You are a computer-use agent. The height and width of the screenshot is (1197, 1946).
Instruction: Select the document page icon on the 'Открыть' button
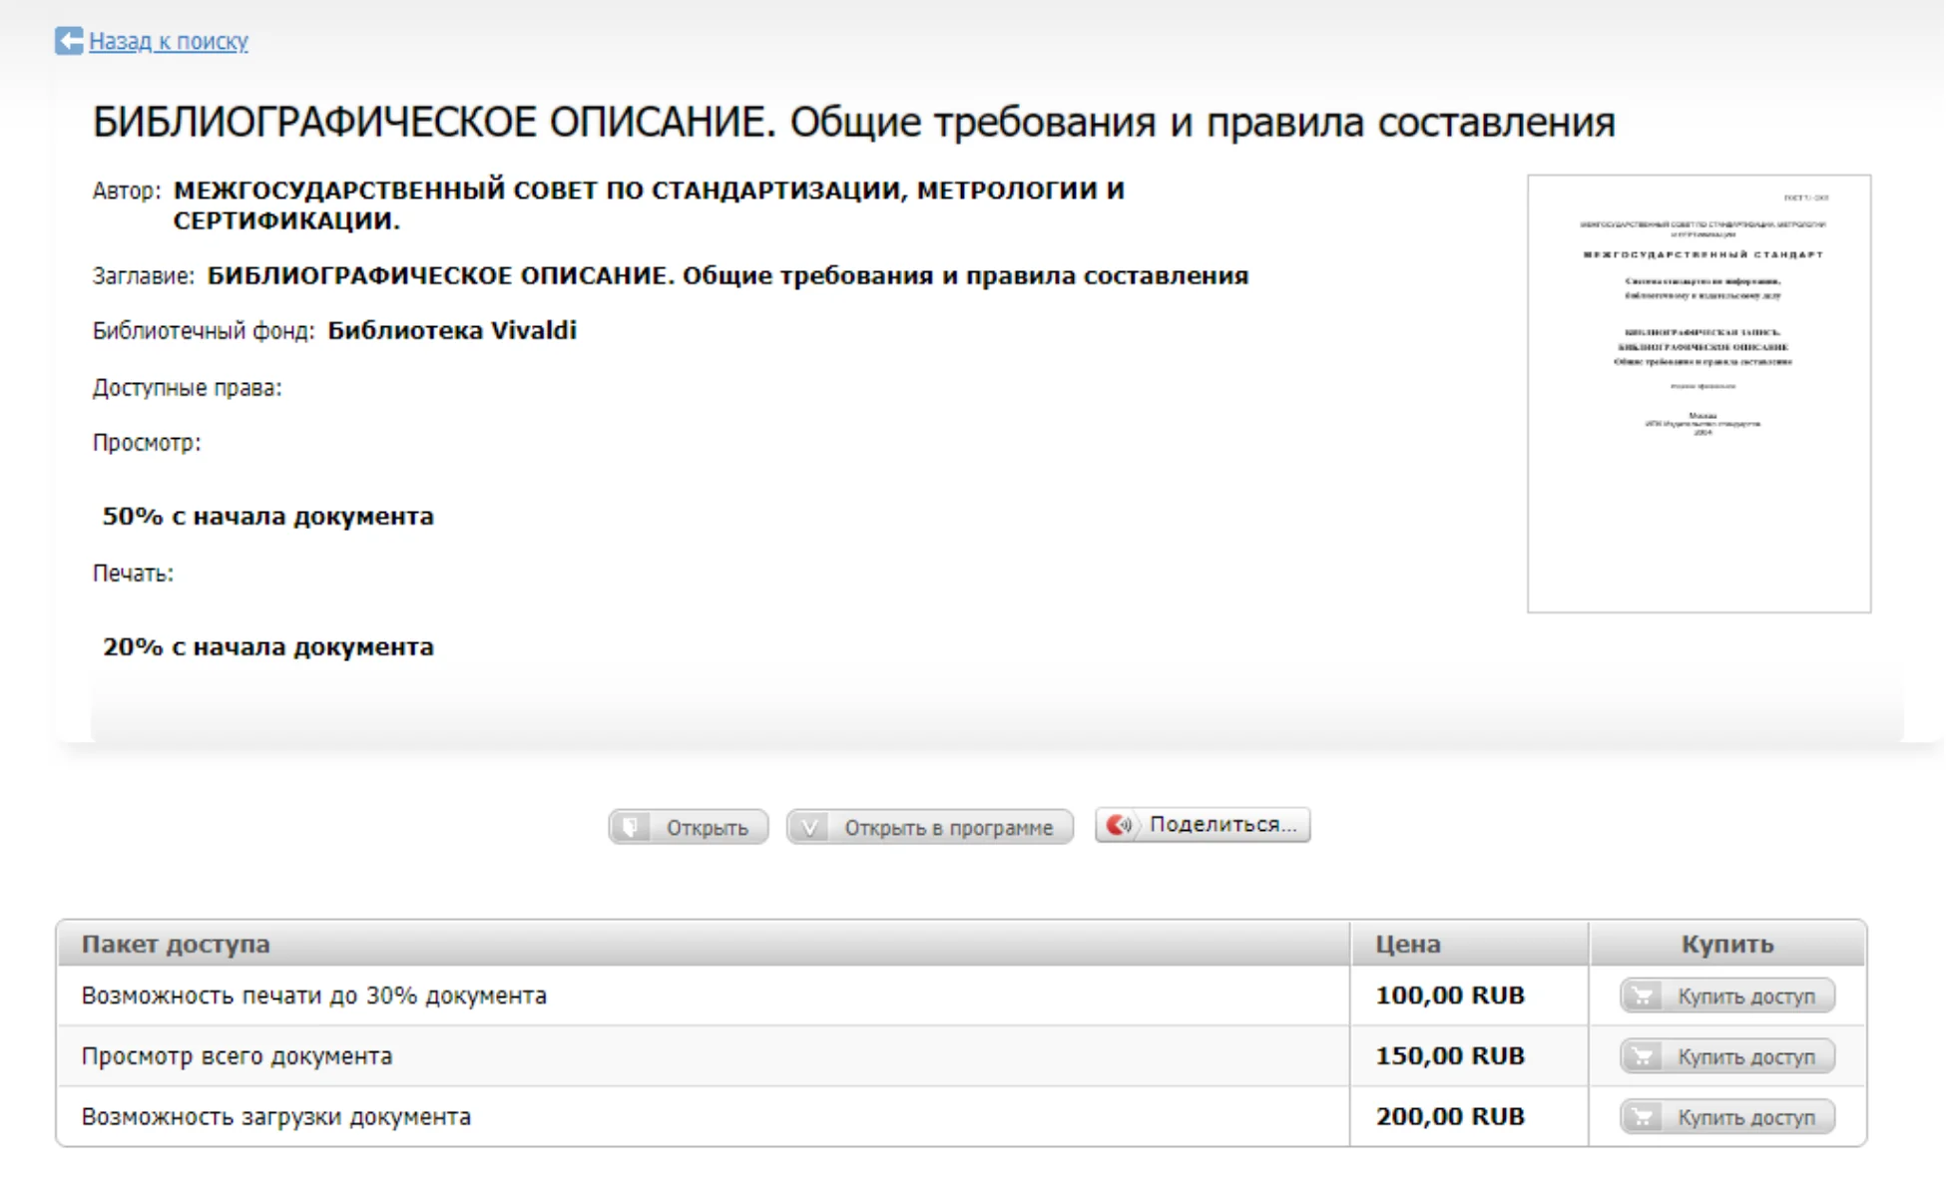(632, 826)
